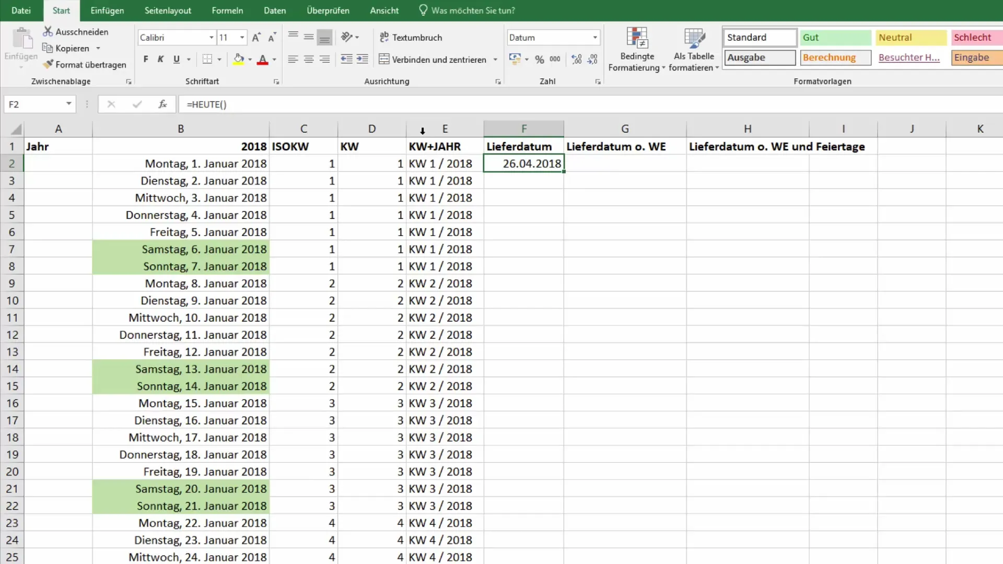Apply the Ausgabe cell style

pyautogui.click(x=760, y=57)
